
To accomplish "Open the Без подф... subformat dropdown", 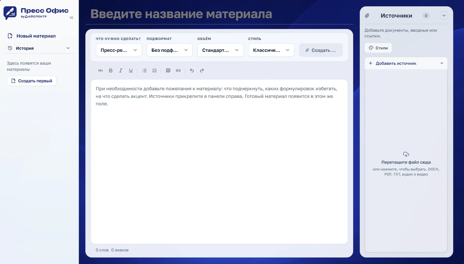I will 170,50.
